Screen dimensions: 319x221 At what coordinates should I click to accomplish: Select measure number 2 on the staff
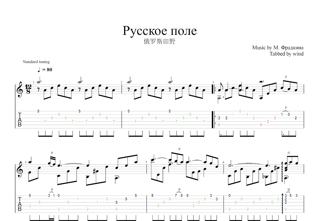click(x=121, y=82)
